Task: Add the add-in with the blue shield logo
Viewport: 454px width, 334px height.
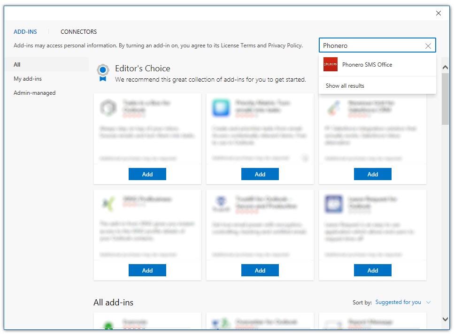Action: [260, 270]
